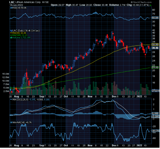Click the MACD(12,26,9) indicator label

pos(20,99)
